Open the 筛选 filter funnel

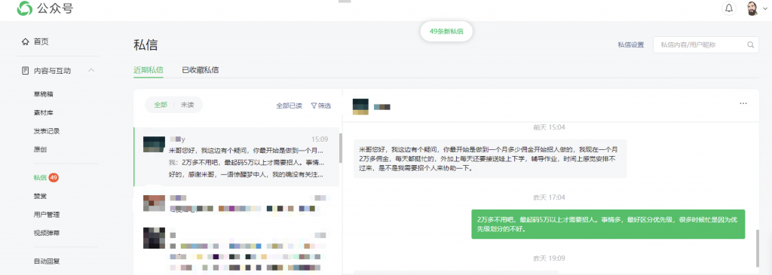(320, 105)
